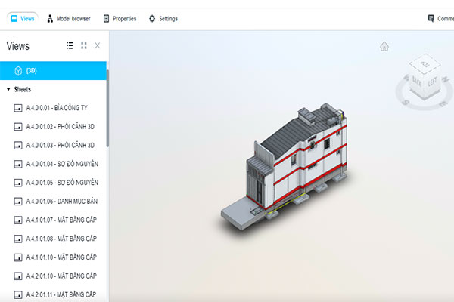Viewport: 454px width, 302px height.
Task: Click the LEFT face of view cube
Action: click(x=432, y=80)
